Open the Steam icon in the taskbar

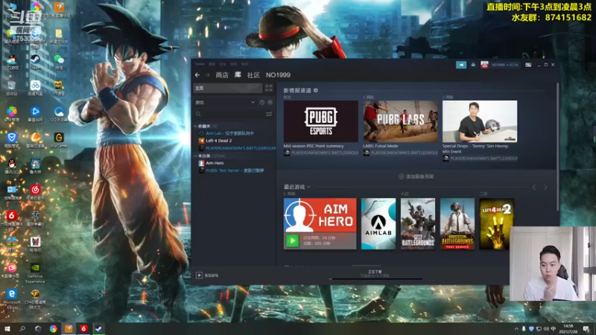point(99,328)
